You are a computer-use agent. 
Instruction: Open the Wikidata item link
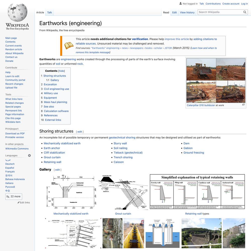coord(13,122)
